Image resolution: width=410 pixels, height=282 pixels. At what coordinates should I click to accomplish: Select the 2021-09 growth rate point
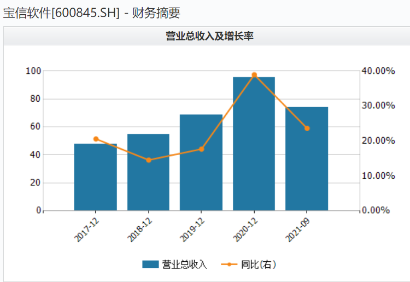pos(307,128)
